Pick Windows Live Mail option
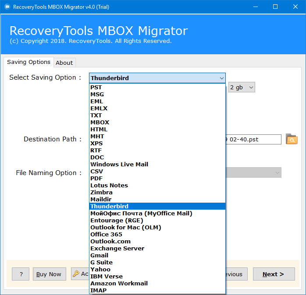The width and height of the screenshot is (306, 295). pos(157,165)
